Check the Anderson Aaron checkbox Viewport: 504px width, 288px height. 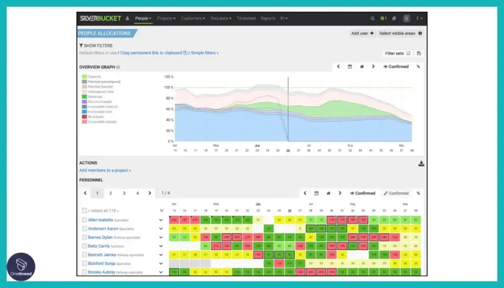(x=84, y=228)
